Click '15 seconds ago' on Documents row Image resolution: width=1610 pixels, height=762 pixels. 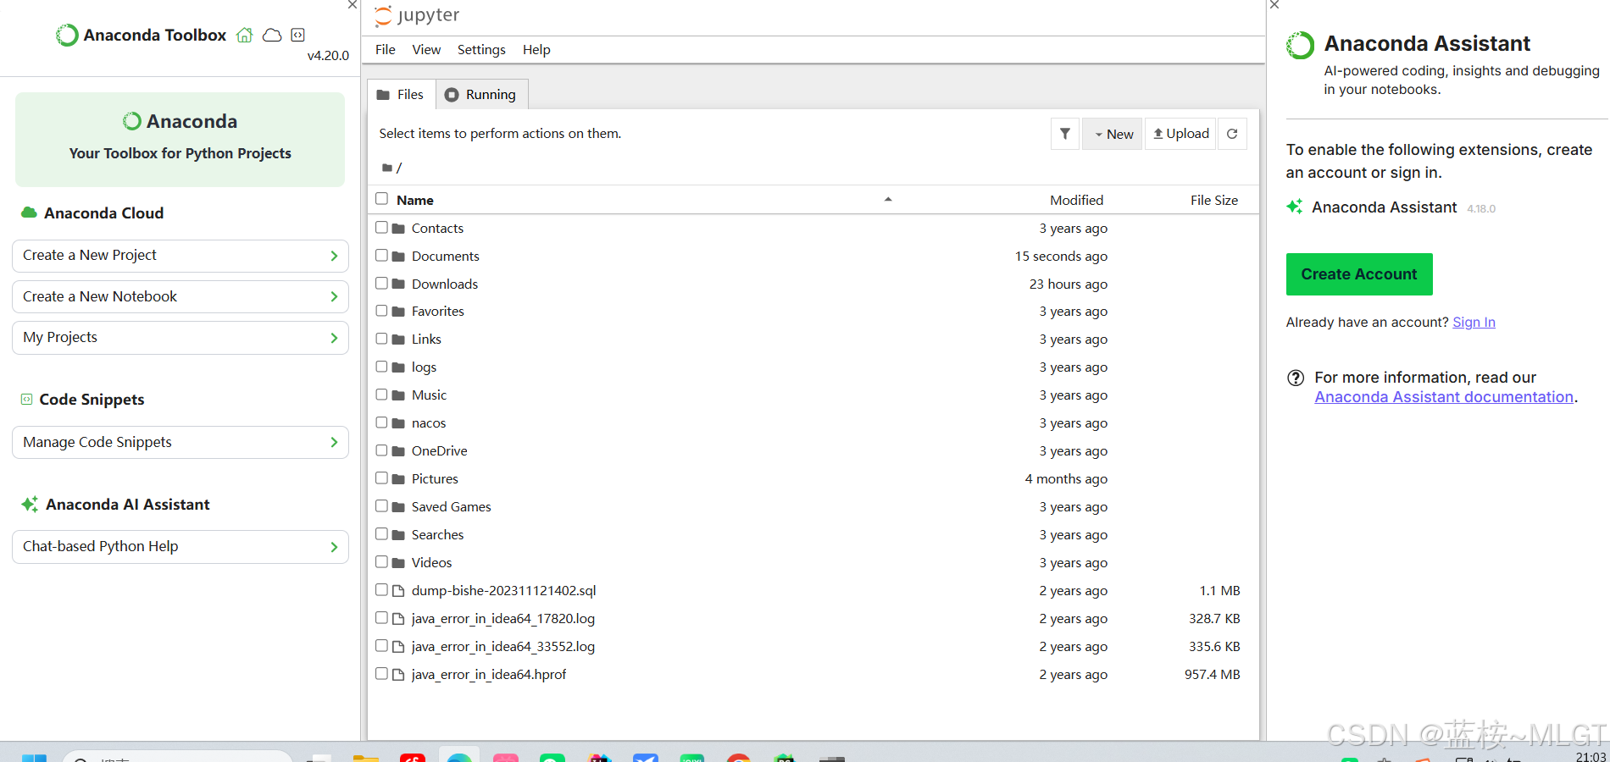click(1061, 257)
